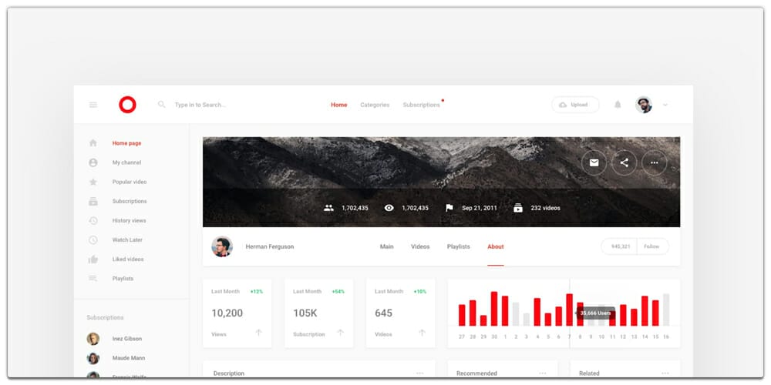Open the hamburger menu icon

(x=93, y=105)
